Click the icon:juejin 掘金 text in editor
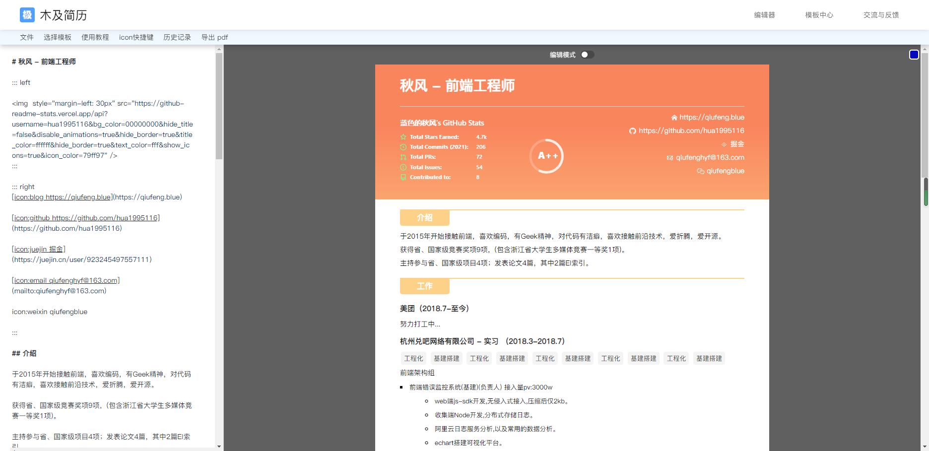The height and width of the screenshot is (451, 929). [39, 249]
